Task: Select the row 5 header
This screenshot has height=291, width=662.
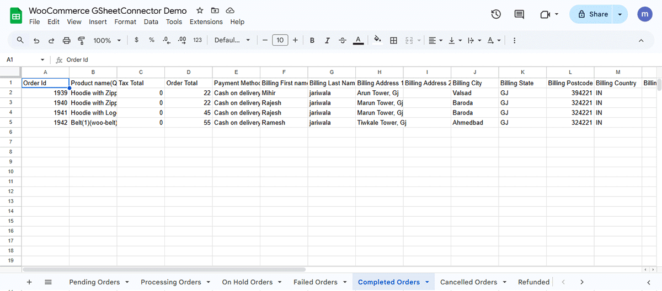Action: click(x=10, y=123)
